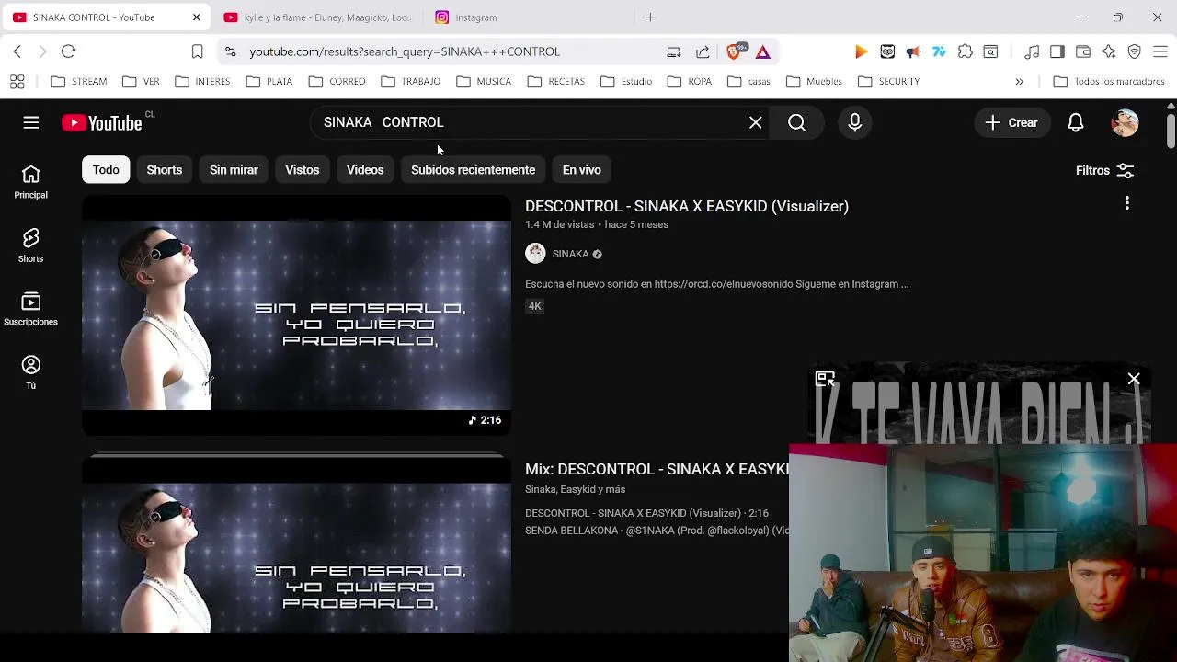Go back in browser history
This screenshot has height=662, width=1177.
click(x=17, y=51)
